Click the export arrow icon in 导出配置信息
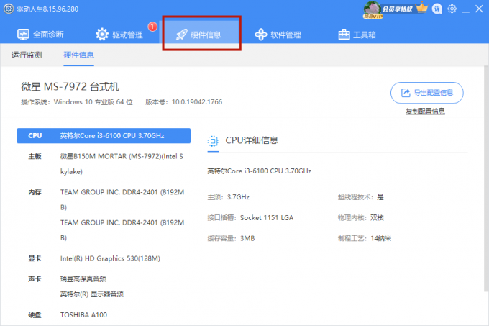489x326 pixels. [406, 93]
